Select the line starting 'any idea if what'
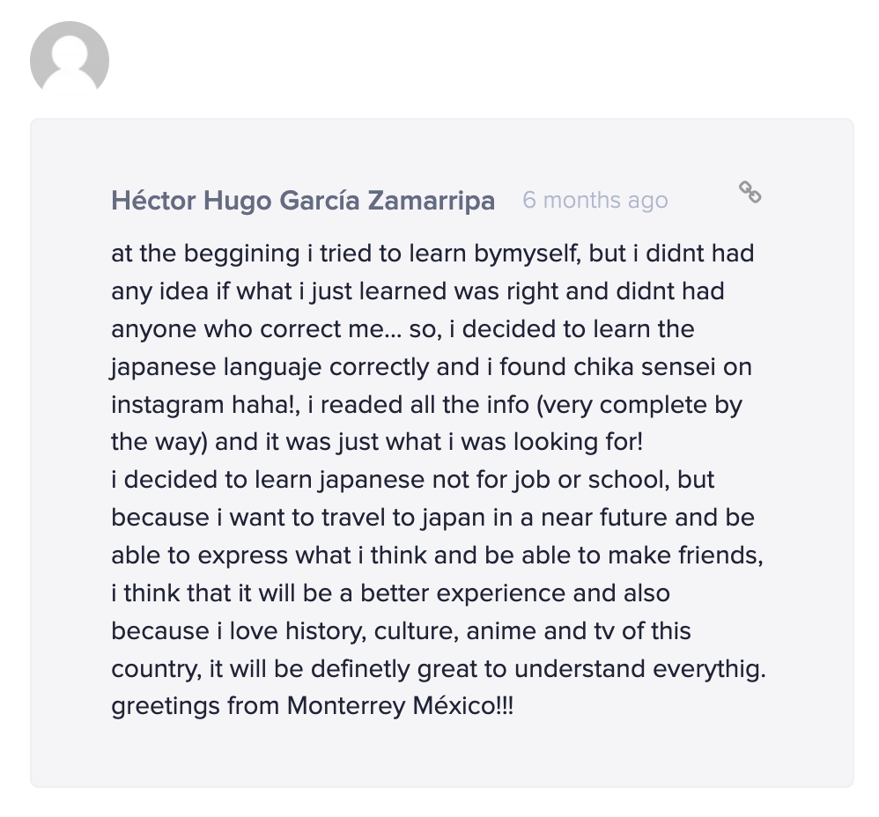Viewport: 879px width, 817px height. point(417,291)
